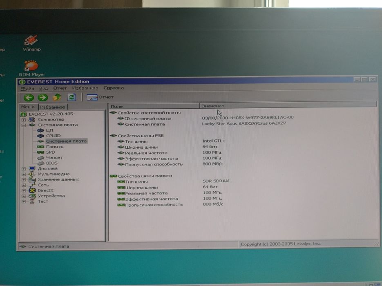382x286 pixels.
Task: Expand the Мультимедиа tree node
Action: click(24, 174)
